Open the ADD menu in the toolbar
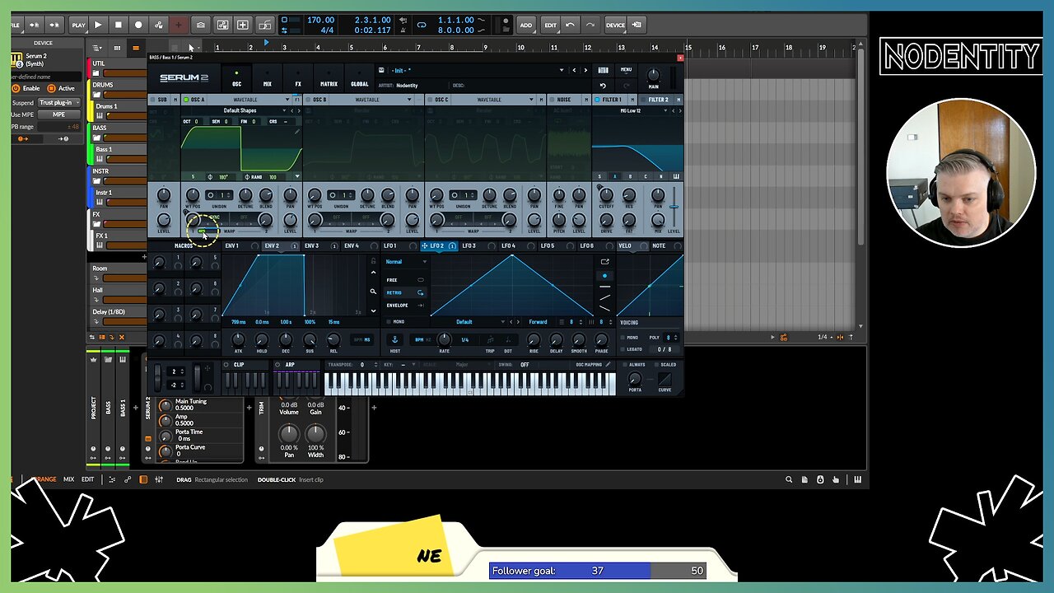The width and height of the screenshot is (1054, 593). 526,25
